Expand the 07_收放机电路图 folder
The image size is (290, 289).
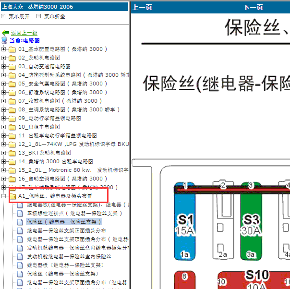3,101
